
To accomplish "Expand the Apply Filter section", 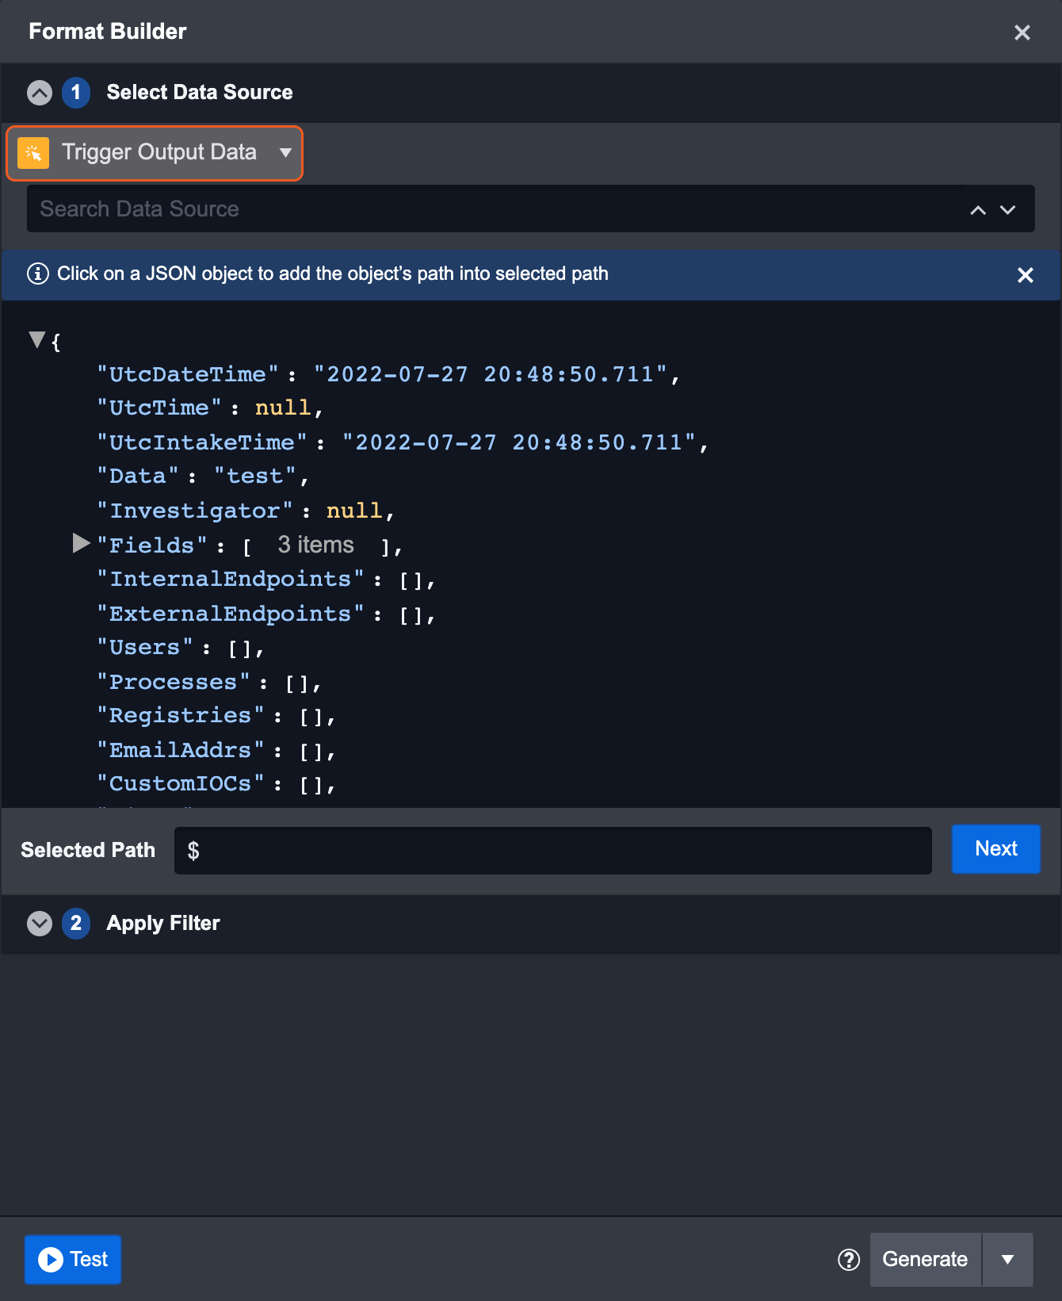I will click(40, 924).
